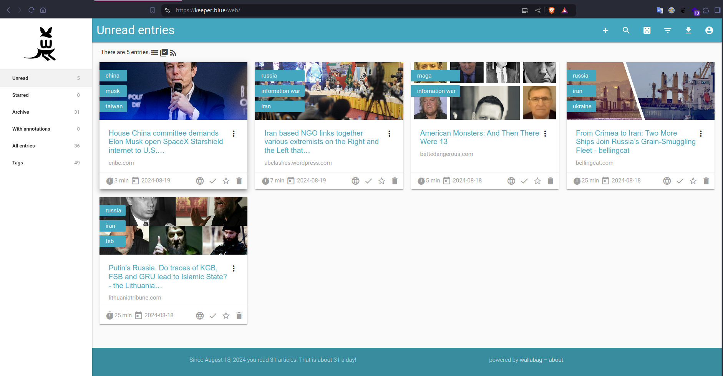Star the Putin's Russia article
This screenshot has width=723, height=376.
pyautogui.click(x=226, y=316)
